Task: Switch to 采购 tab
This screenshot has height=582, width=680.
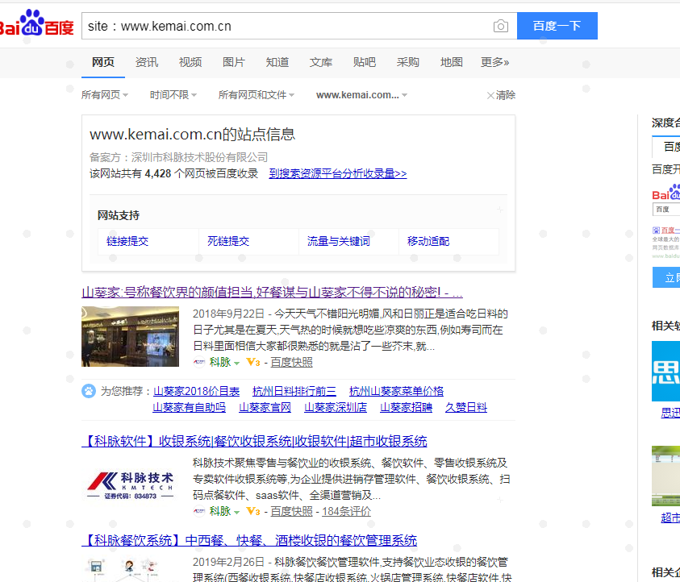Action: click(407, 62)
